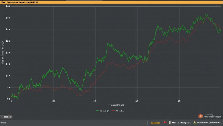Click the green Winnings legend line marker
Screen dimensions: 223x126
97,111
